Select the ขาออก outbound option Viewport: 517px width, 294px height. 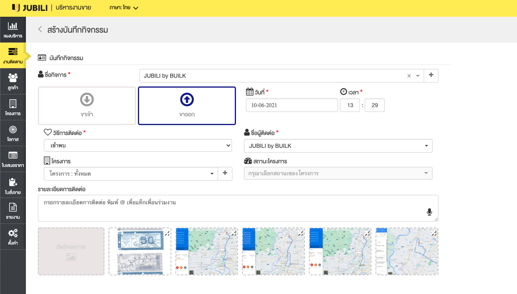[187, 106]
